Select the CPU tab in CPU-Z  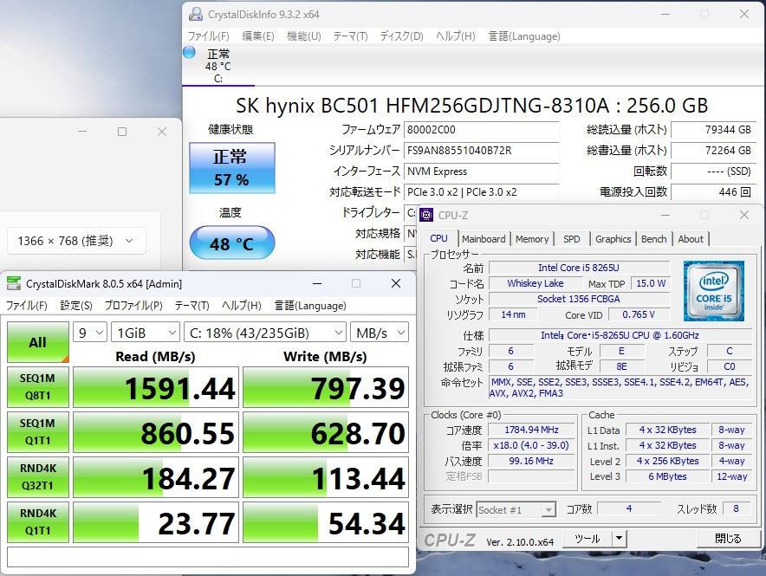point(438,238)
